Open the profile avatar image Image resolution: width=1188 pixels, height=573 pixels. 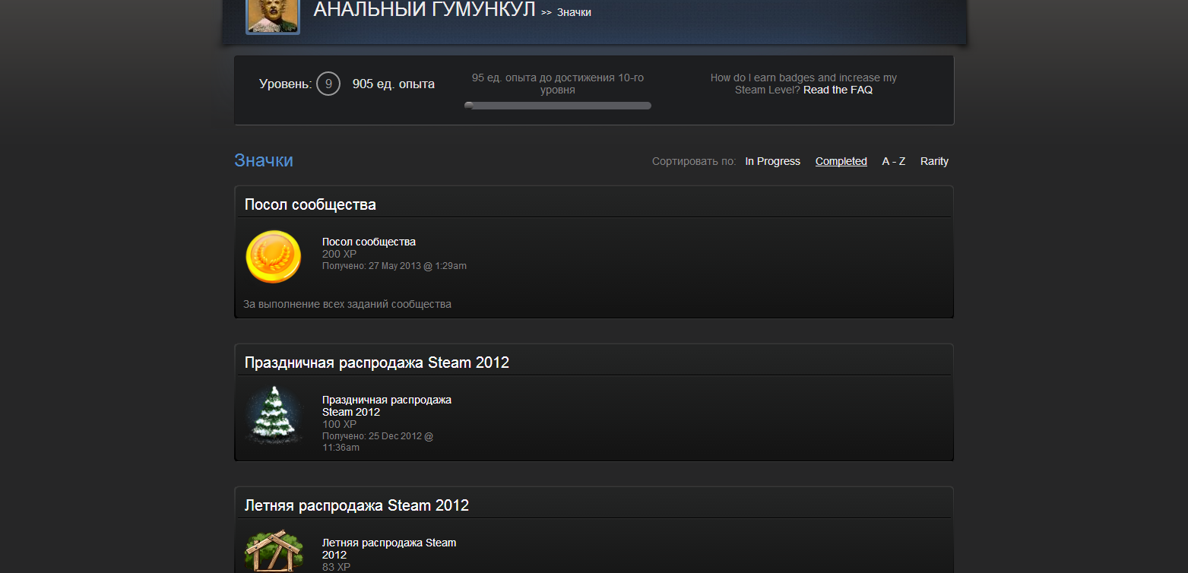pos(273,15)
